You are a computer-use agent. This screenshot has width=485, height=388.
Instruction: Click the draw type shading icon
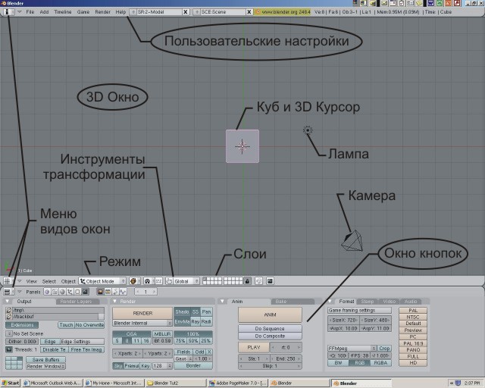click(133, 281)
